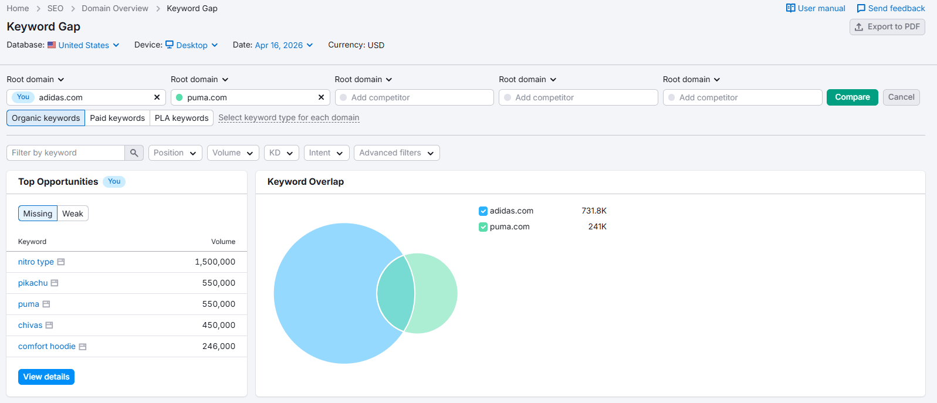The width and height of the screenshot is (937, 403).
Task: Open SERP icon beside chivas
Action: pyautogui.click(x=49, y=326)
